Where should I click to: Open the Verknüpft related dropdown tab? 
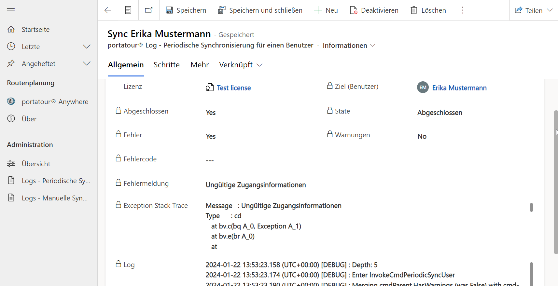(241, 65)
